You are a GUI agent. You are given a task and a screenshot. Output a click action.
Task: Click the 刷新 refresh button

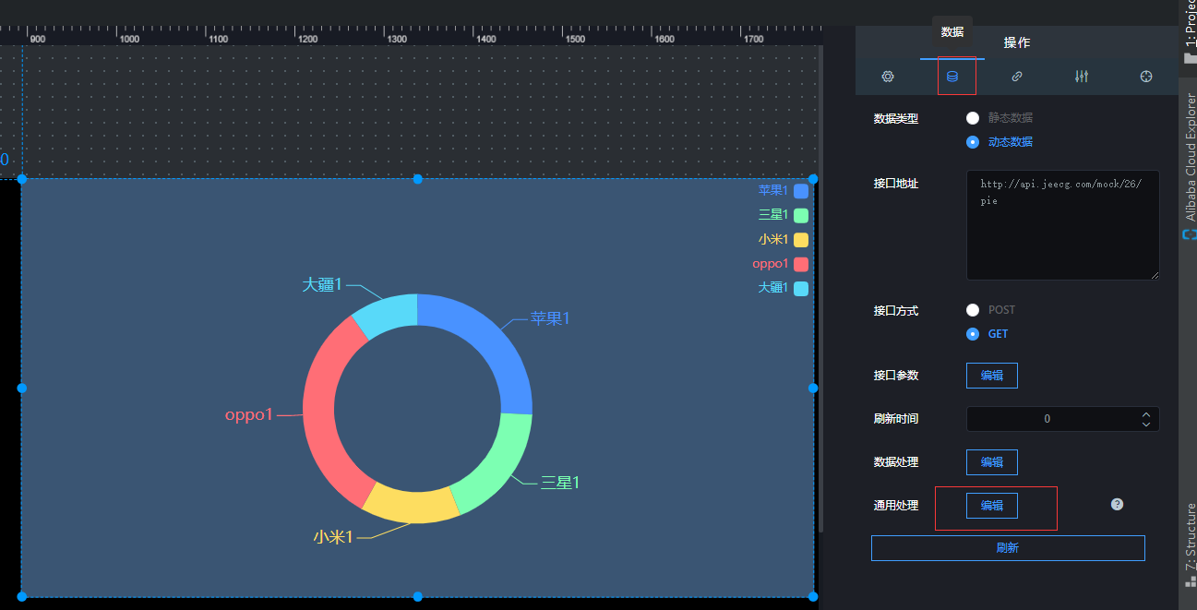pyautogui.click(x=1008, y=548)
